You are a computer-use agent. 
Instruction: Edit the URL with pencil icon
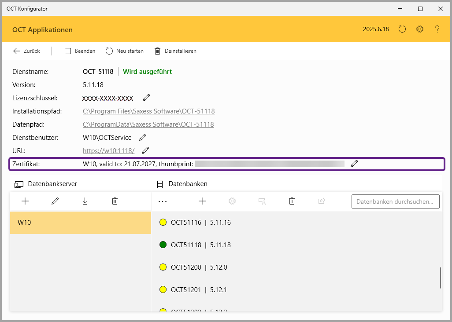145,150
